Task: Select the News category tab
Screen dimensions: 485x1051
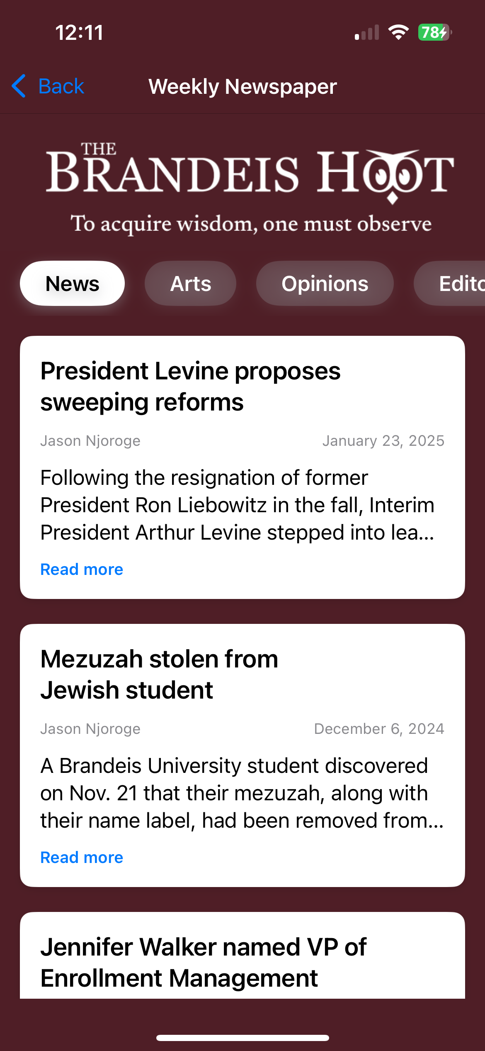Action: (72, 284)
